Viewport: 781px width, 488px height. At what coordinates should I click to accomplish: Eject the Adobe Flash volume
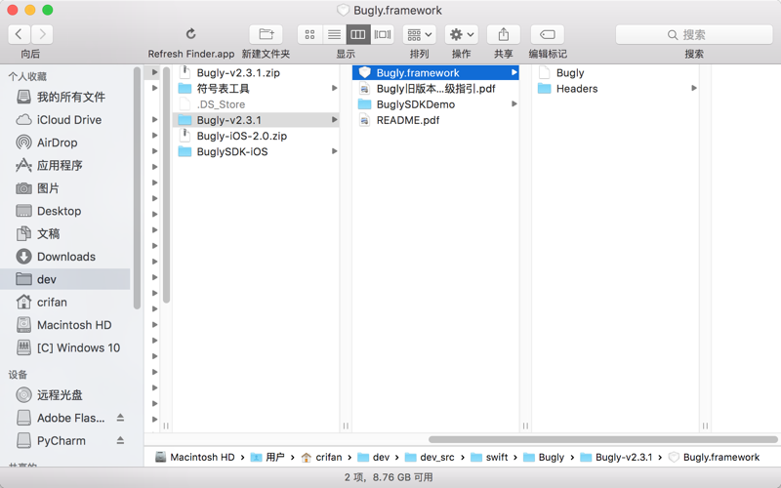[120, 418]
